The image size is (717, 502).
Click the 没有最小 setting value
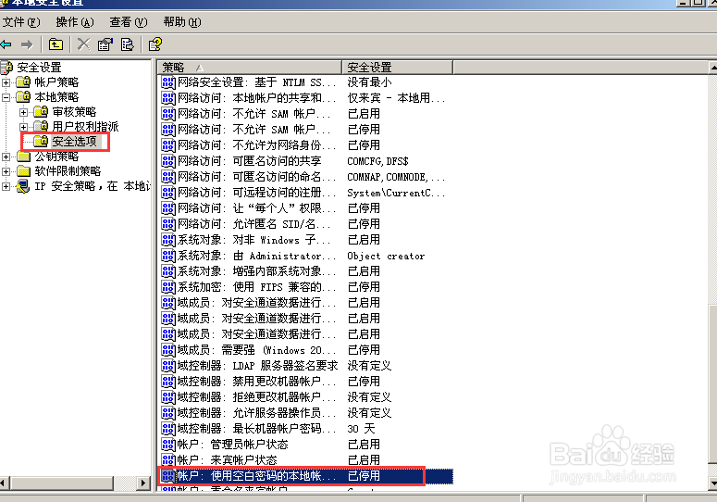pos(369,82)
